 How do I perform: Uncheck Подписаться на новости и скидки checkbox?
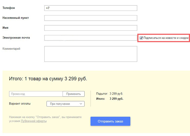(x=141, y=38)
